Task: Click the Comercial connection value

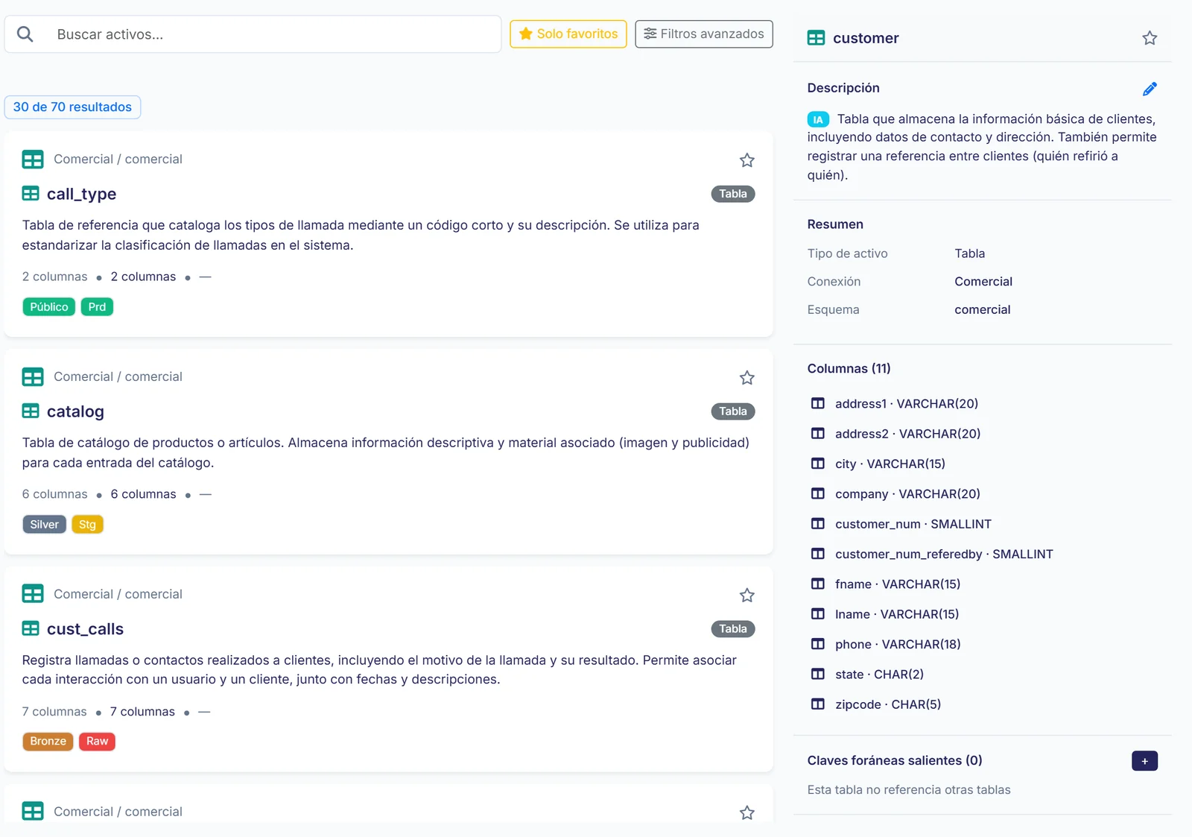Action: [983, 282]
